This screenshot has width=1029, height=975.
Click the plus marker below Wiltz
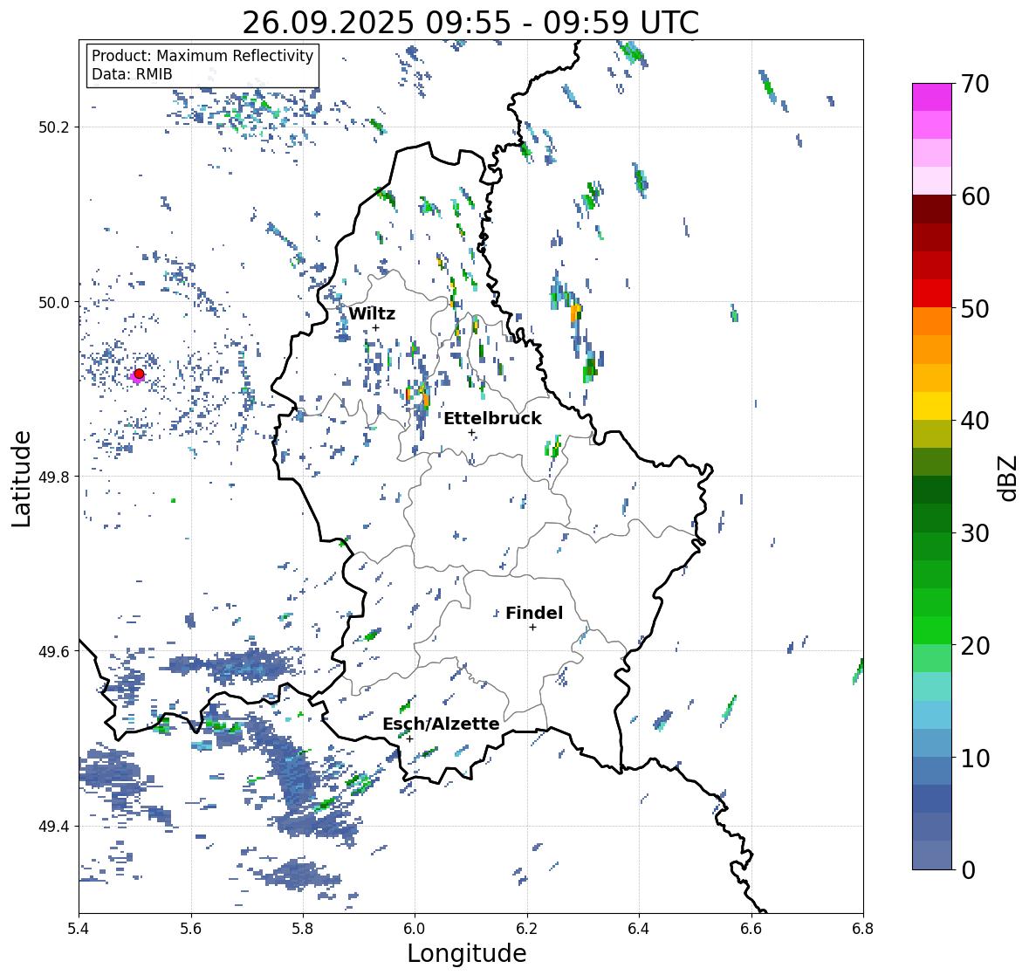coord(376,328)
